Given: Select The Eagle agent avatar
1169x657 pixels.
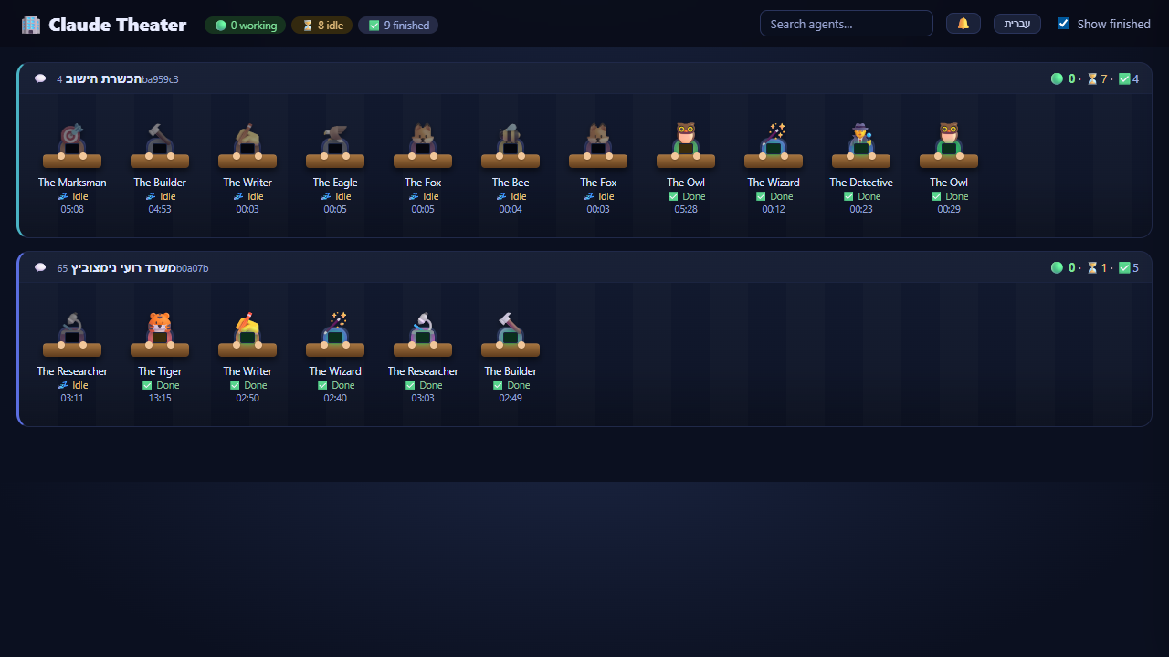Looking at the screenshot, I should coord(335,145).
